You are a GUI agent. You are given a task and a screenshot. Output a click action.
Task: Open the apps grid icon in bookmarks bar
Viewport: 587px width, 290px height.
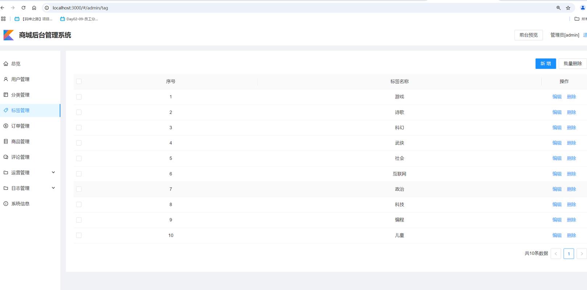3,19
